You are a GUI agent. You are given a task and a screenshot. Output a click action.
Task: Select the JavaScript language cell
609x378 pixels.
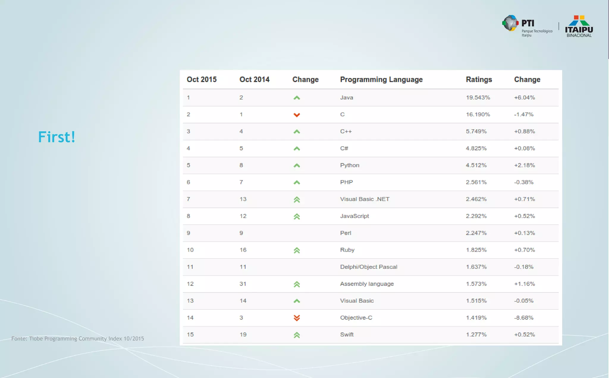click(x=354, y=216)
